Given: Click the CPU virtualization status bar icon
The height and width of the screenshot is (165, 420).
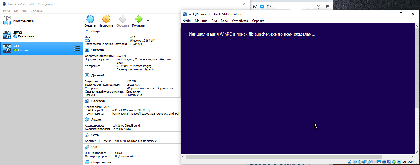Looking at the screenshot, I should (x=389, y=162).
